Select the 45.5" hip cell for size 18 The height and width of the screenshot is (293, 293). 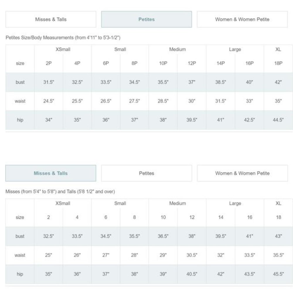pyautogui.click(x=278, y=274)
